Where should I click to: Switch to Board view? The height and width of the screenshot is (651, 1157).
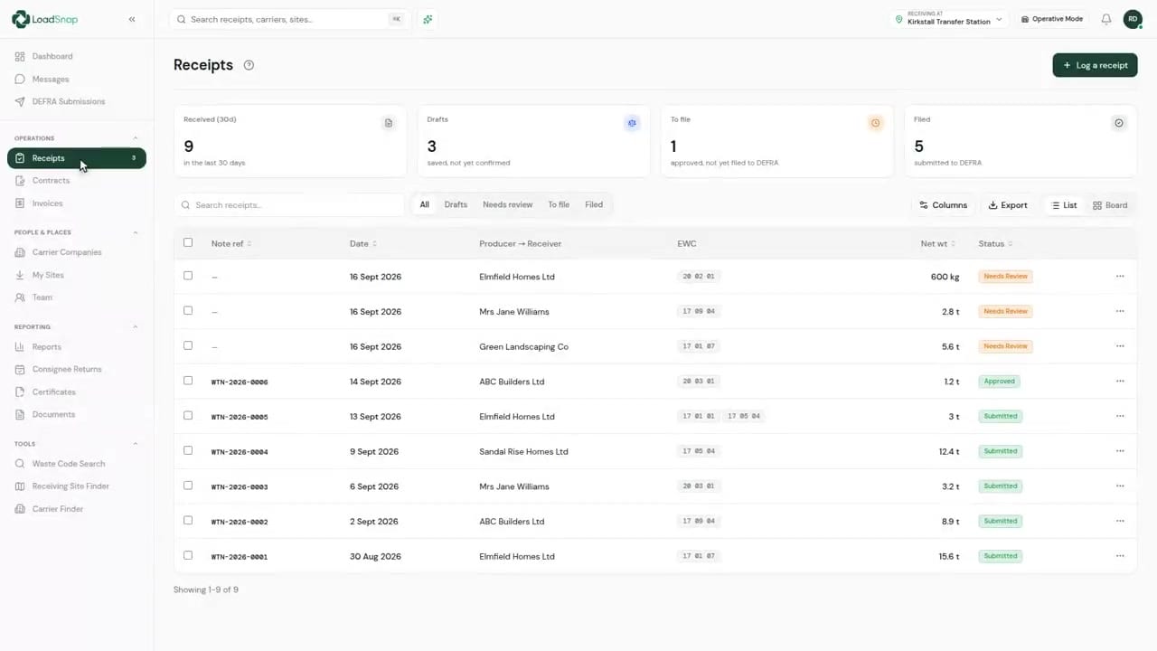tap(1110, 205)
